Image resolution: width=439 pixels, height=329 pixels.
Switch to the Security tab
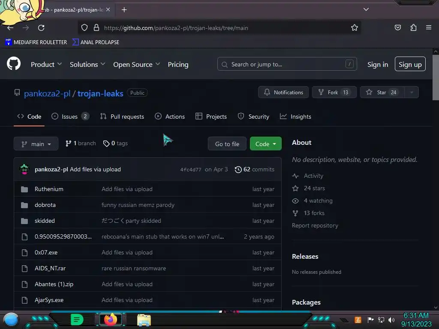point(253,117)
